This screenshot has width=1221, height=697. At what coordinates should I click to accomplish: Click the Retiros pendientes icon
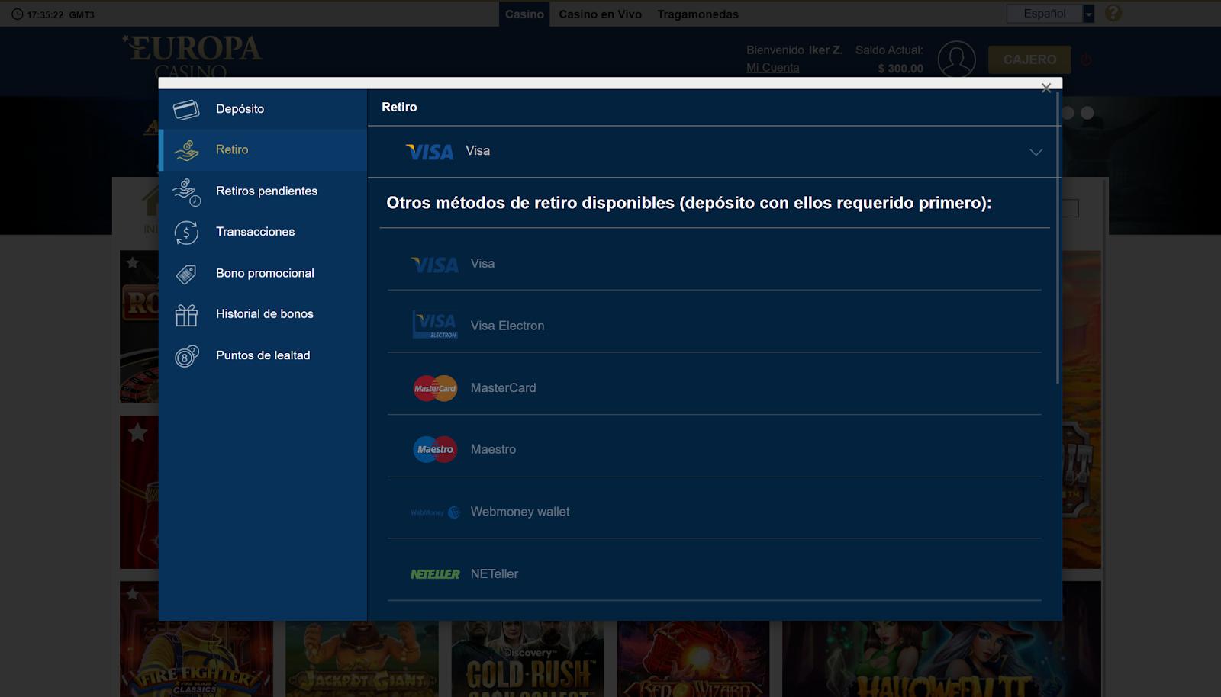186,191
